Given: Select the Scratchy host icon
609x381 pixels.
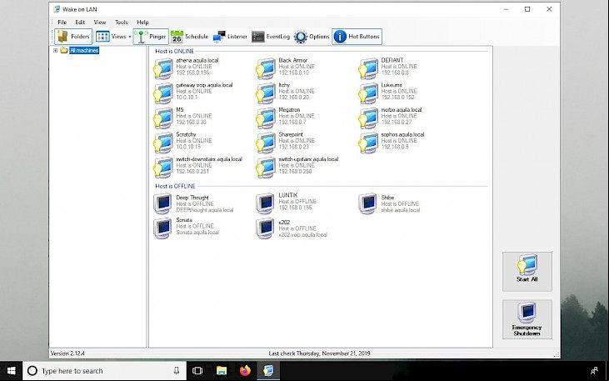Looking at the screenshot, I should (162, 143).
